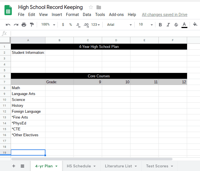Viewport: 200px width, 171px height.
Task: Toggle bold formatting
Action: coord(160,25)
